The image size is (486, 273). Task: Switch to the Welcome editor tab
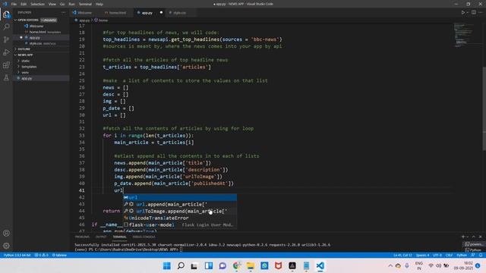pyautogui.click(x=84, y=13)
